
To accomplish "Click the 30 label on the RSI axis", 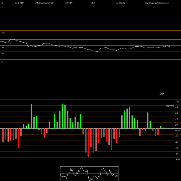I will (3, 53).
